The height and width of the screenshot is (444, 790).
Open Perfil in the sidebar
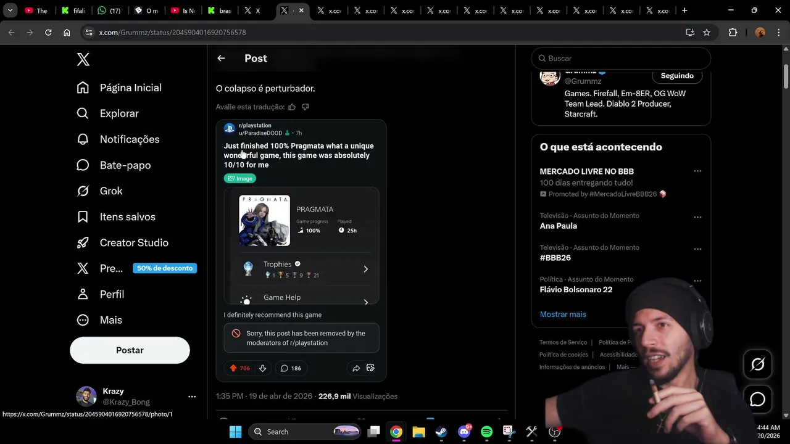[101, 294]
